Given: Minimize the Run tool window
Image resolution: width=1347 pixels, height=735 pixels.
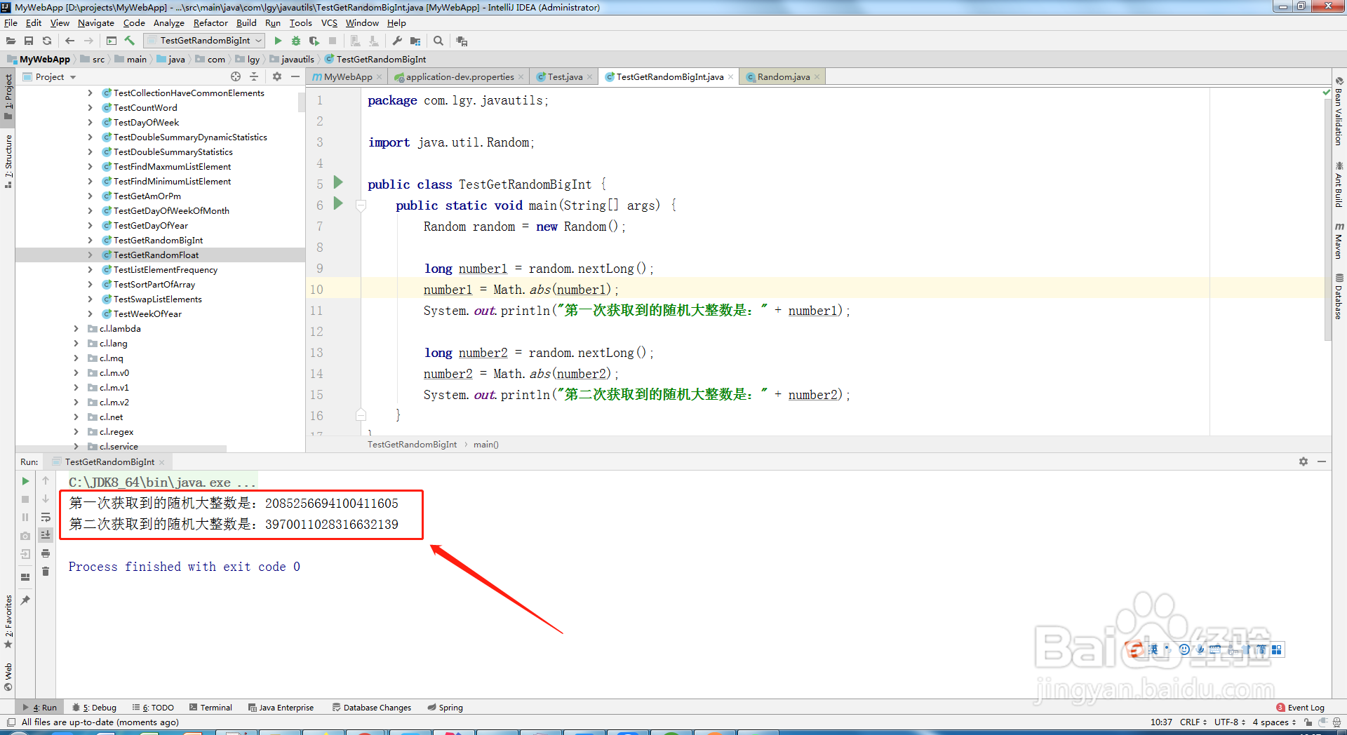Looking at the screenshot, I should click(1322, 461).
